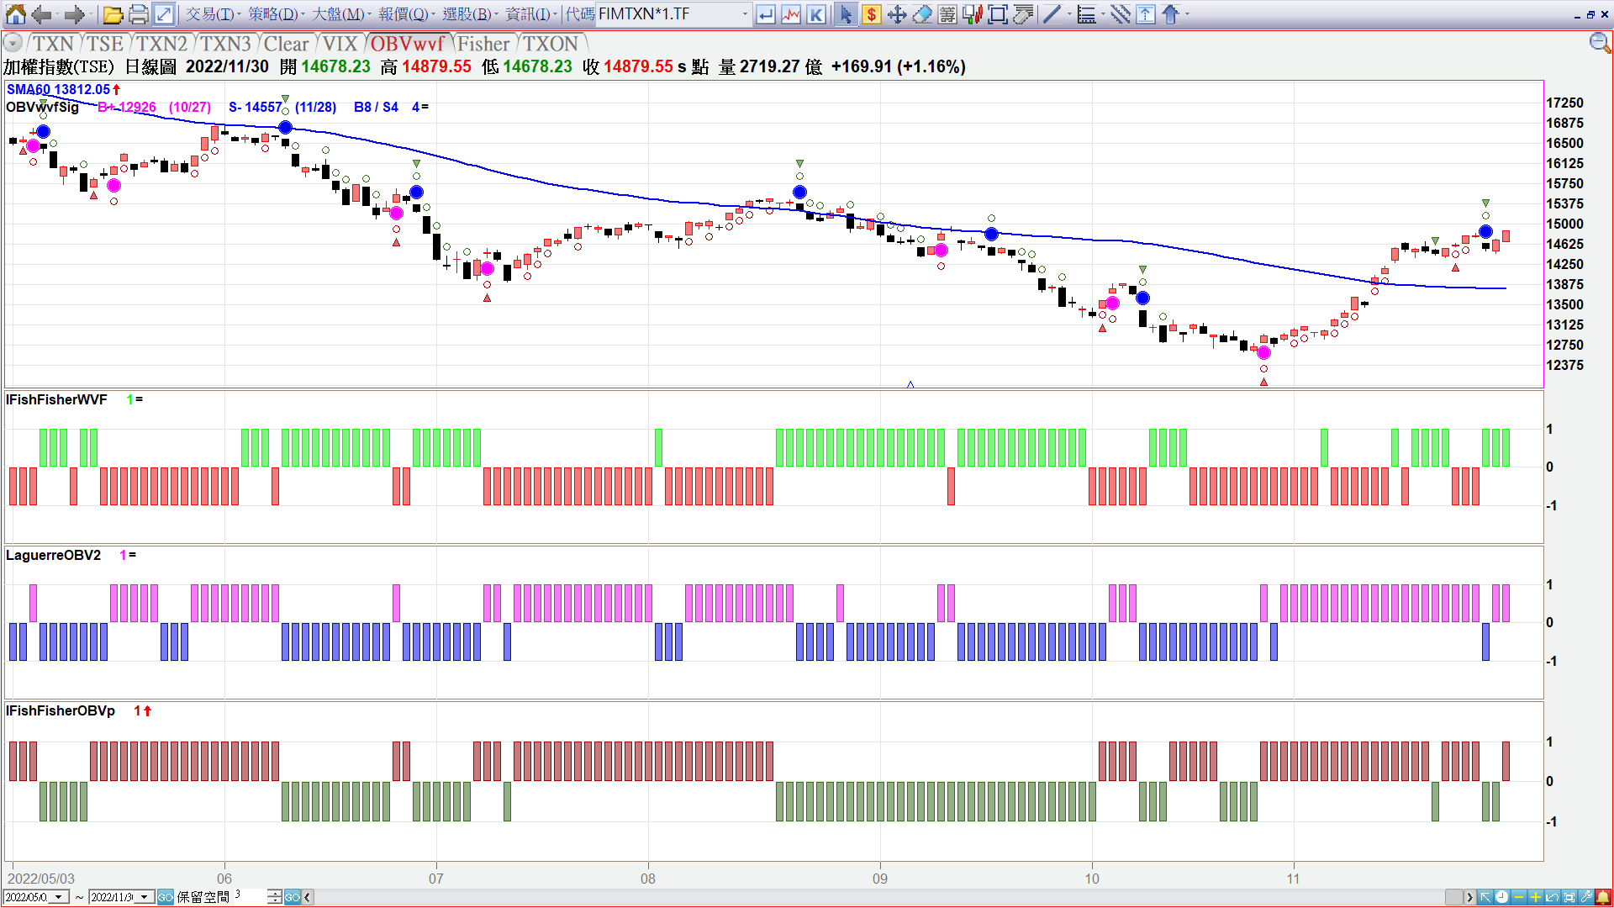This screenshot has height=908, width=1614.
Task: Expand the symbol code FIMTXN*1.TF dropdown
Action: 745,14
